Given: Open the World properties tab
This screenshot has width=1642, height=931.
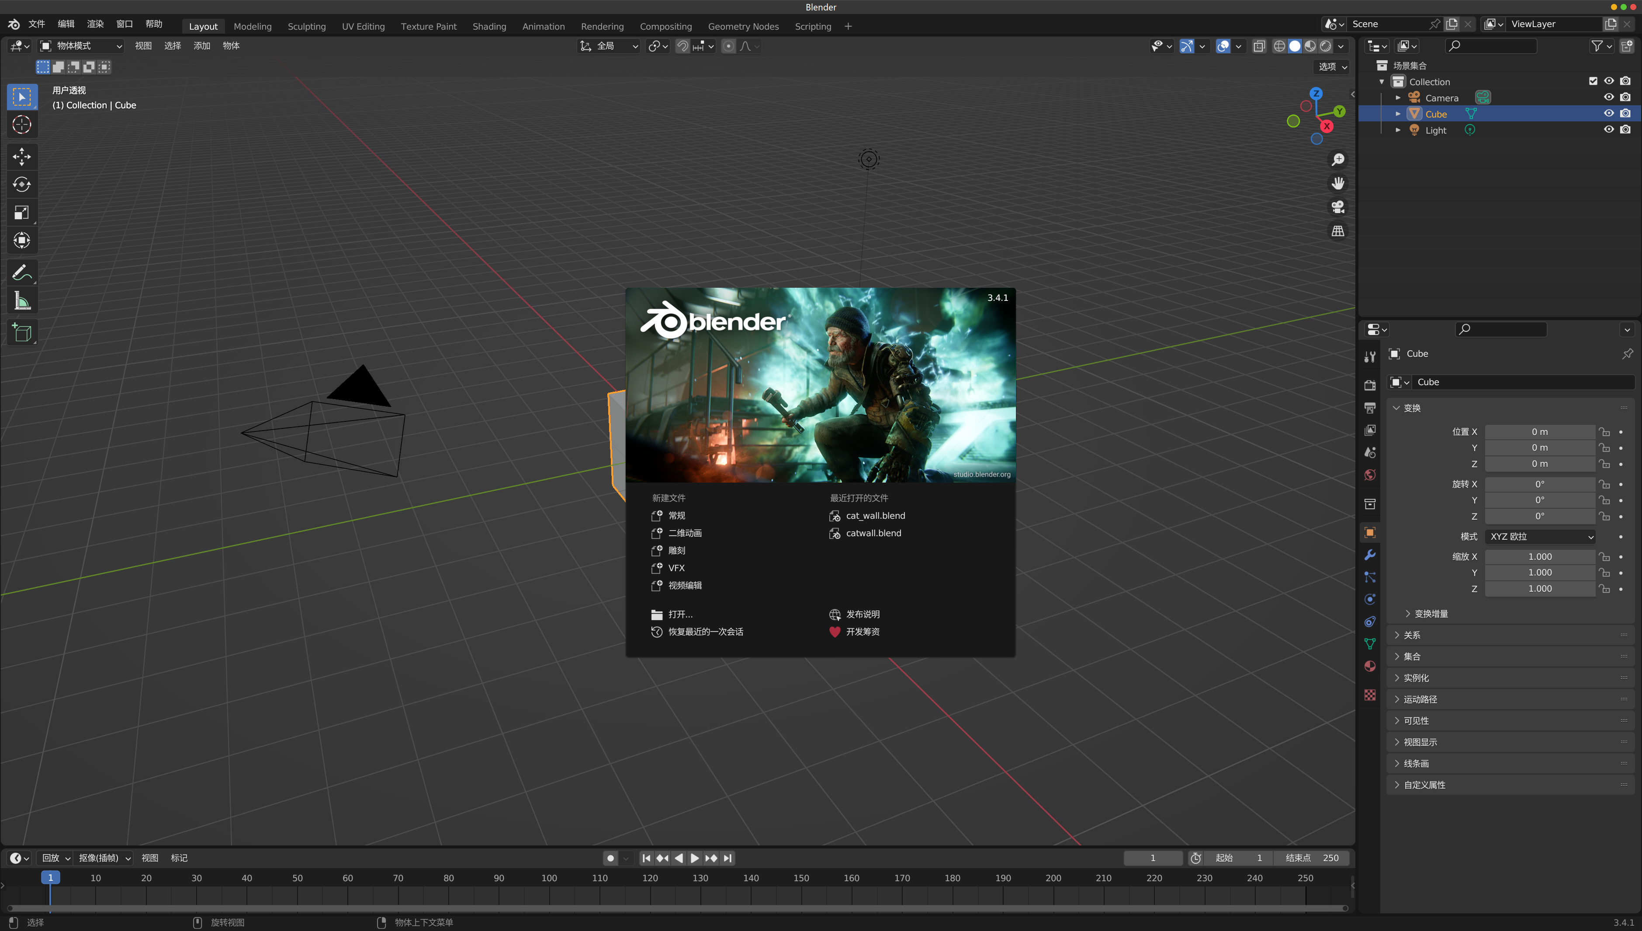Looking at the screenshot, I should (x=1369, y=474).
